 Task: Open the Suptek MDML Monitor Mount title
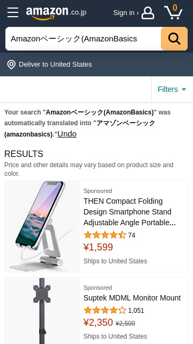tap(132, 298)
